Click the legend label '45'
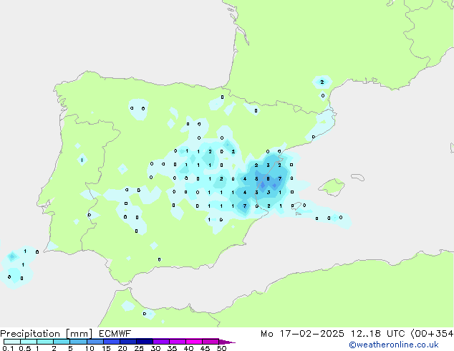454x351 pixels. (x=205, y=348)
